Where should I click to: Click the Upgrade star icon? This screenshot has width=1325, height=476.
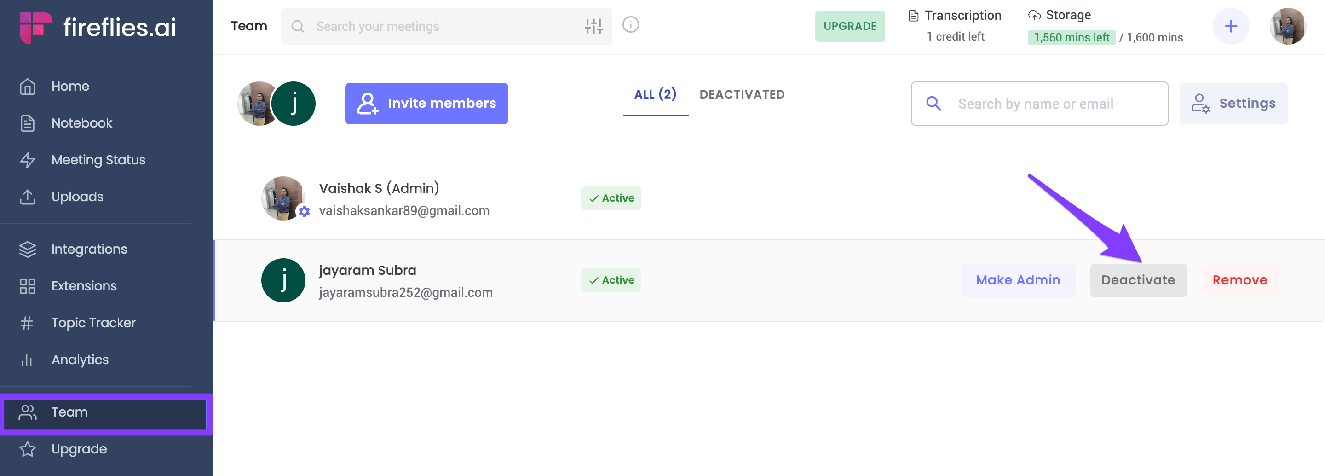tap(27, 449)
